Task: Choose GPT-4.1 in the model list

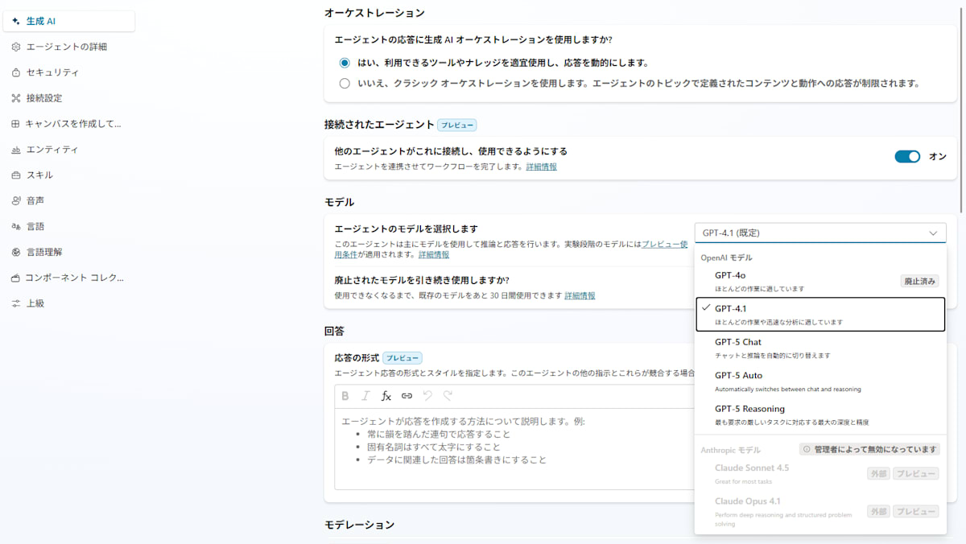Action: pyautogui.click(x=820, y=315)
